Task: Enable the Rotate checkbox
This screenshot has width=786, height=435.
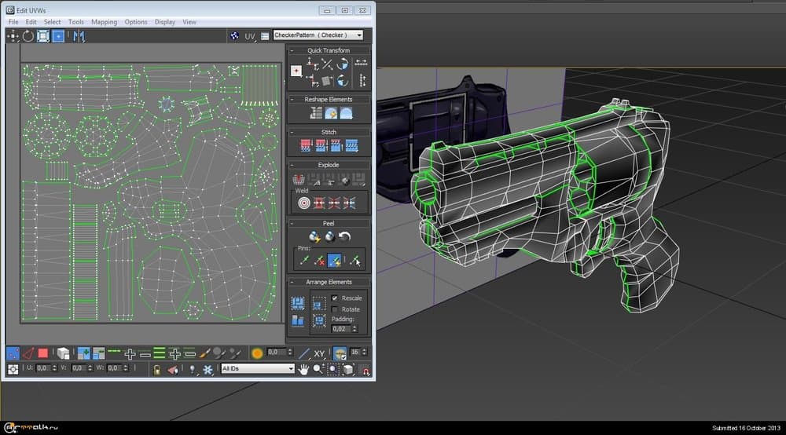Action: coord(335,309)
